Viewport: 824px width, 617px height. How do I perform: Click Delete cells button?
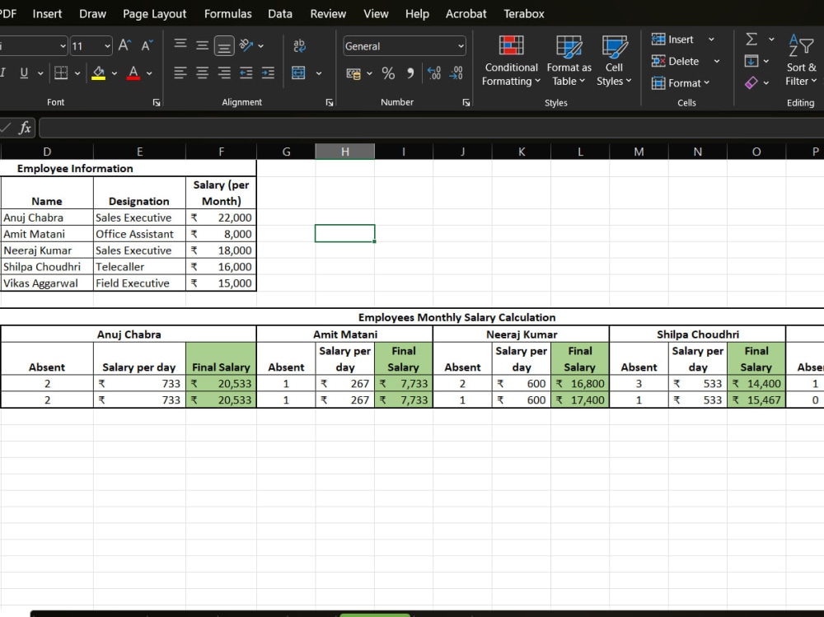[x=676, y=62]
